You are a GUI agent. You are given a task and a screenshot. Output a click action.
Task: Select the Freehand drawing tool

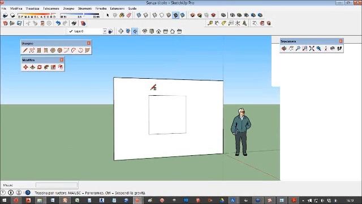click(x=32, y=50)
